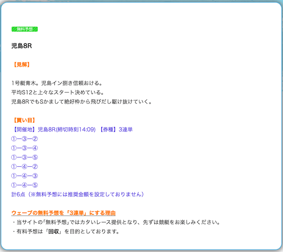This screenshot has width=283, height=252.
Task: Click the bet combination ①ー④ー②
Action: tap(25, 166)
